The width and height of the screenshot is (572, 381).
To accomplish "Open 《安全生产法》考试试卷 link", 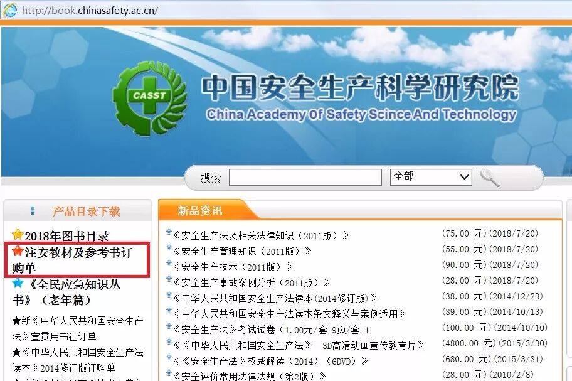I will pos(271,330).
